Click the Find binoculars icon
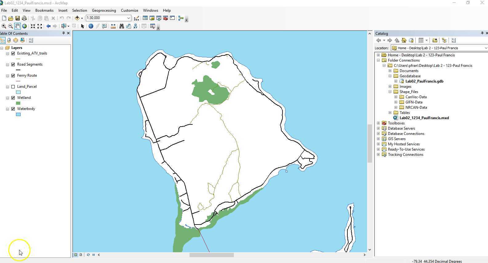This screenshot has width=488, height=263. pos(122,26)
